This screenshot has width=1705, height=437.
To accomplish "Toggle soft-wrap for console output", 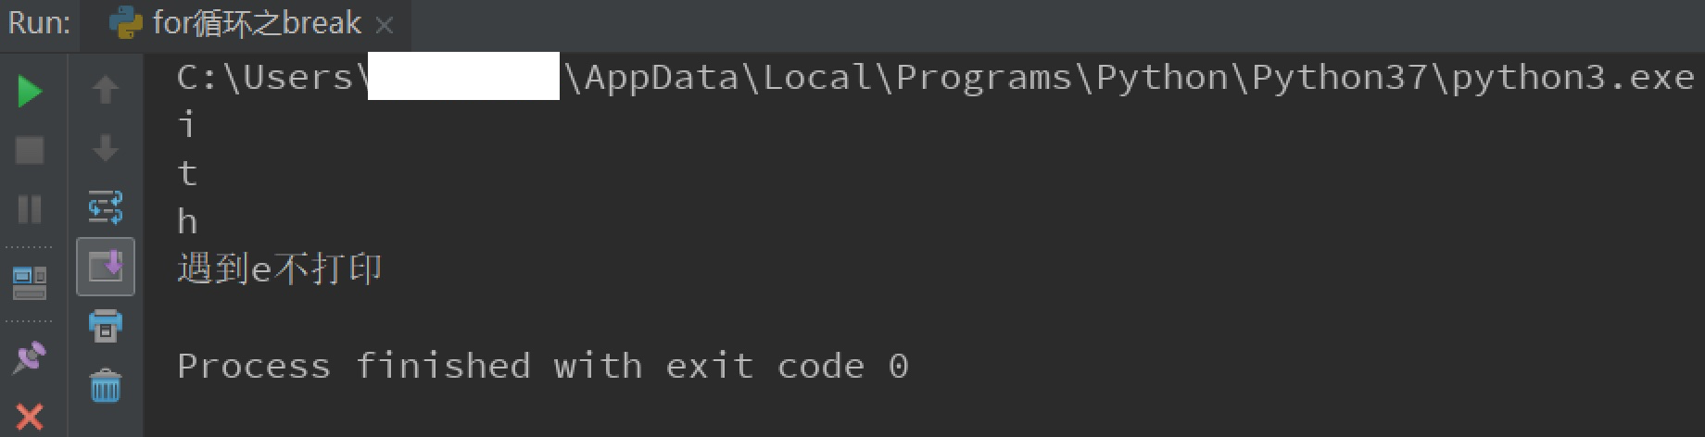I will coord(106,207).
